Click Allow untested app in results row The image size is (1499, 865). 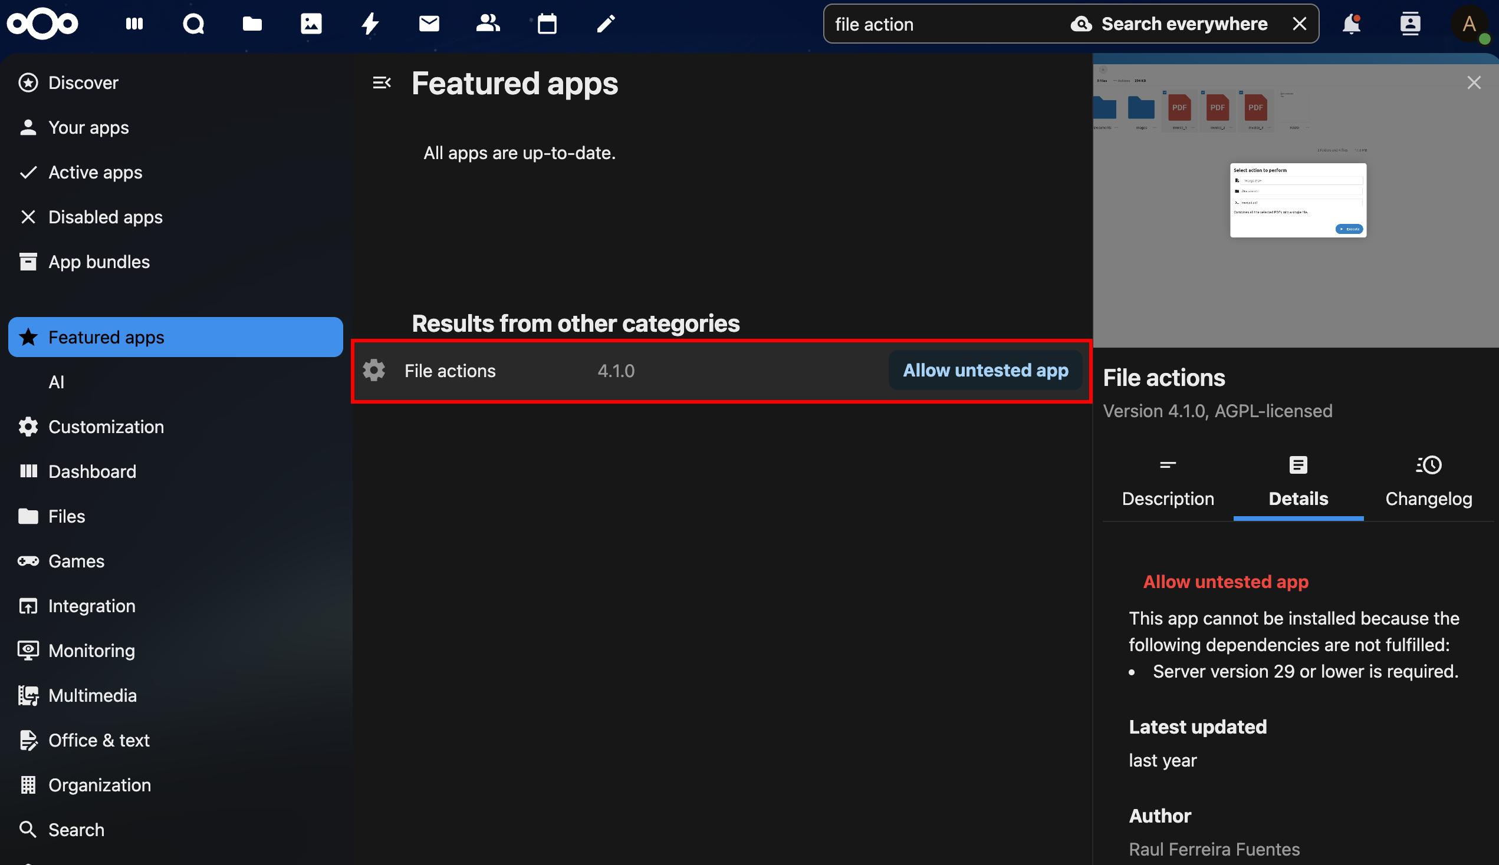(985, 370)
